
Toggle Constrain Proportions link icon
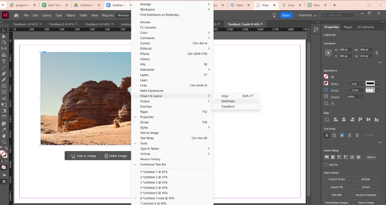pyautogui.click(x=377, y=53)
